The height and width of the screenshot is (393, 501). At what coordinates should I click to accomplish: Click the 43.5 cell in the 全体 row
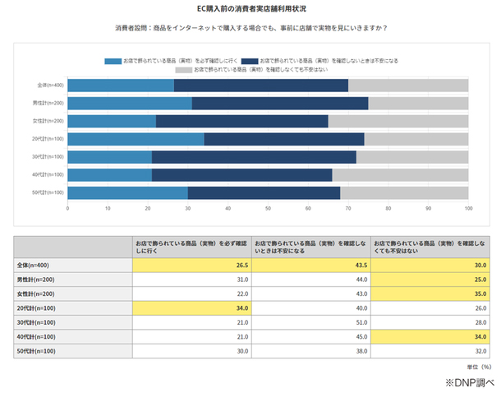310,266
